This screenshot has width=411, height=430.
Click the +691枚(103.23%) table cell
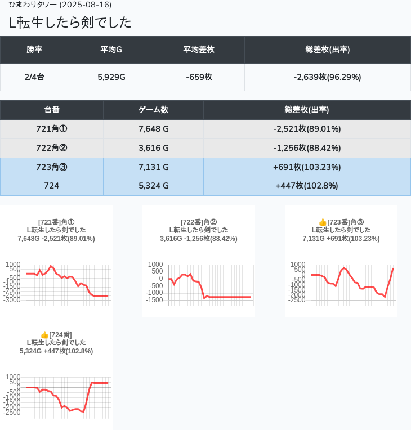307,167
